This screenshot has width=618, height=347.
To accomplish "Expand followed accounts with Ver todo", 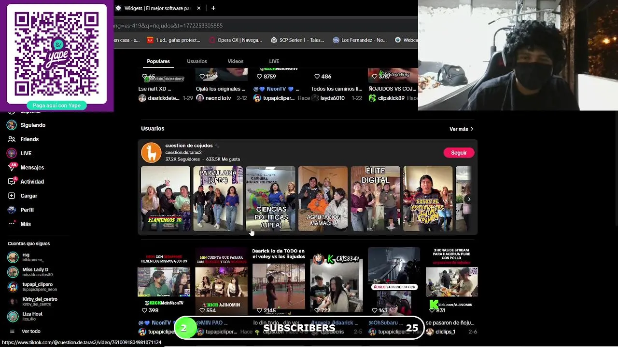I will pos(31,332).
